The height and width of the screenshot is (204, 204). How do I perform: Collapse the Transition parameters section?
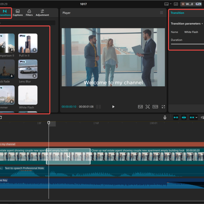202,24
